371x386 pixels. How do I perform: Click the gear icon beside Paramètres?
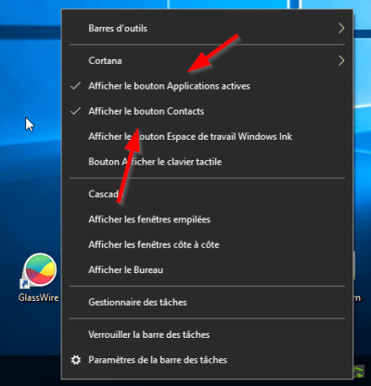tap(76, 360)
